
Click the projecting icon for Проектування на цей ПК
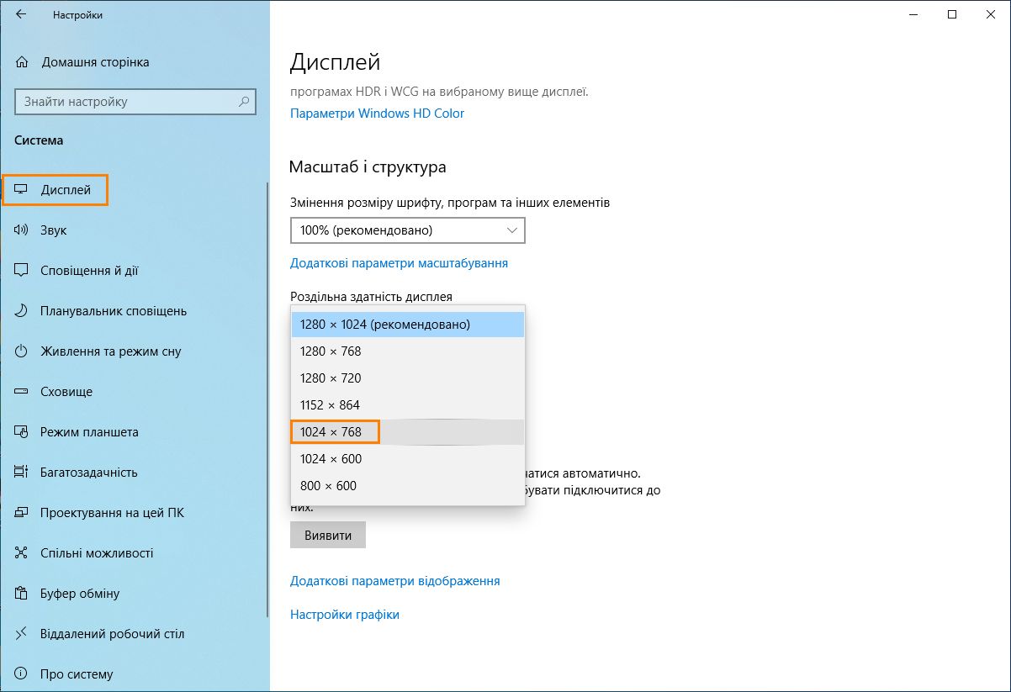pos(22,513)
